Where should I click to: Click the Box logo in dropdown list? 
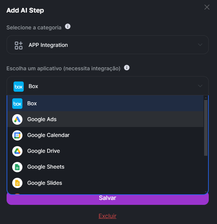(x=17, y=104)
